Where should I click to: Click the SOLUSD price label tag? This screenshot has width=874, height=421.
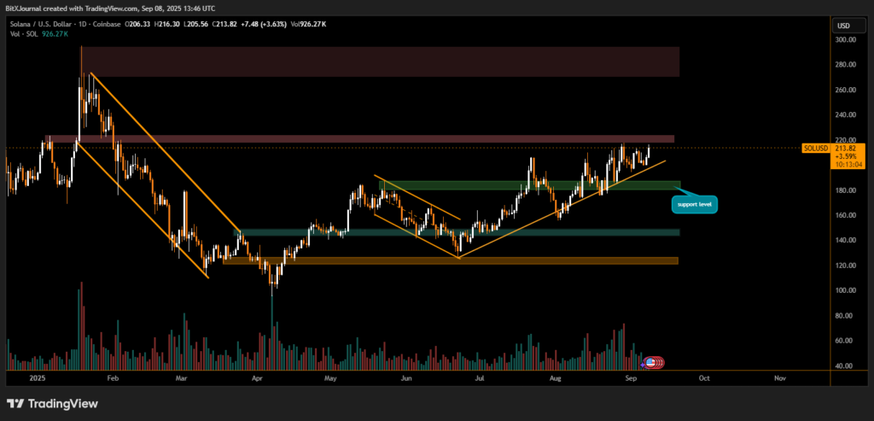tap(815, 149)
